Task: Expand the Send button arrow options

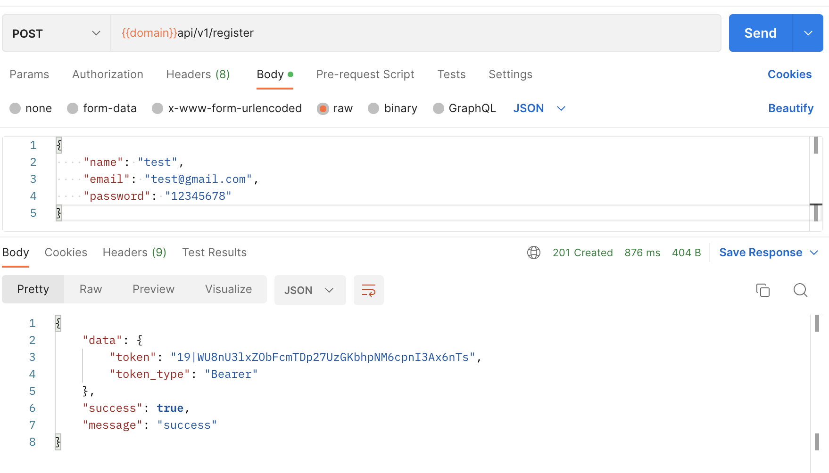Action: pyautogui.click(x=808, y=33)
